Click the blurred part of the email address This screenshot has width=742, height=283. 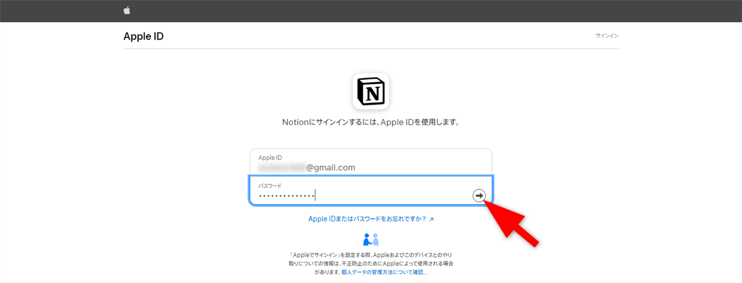click(x=282, y=167)
